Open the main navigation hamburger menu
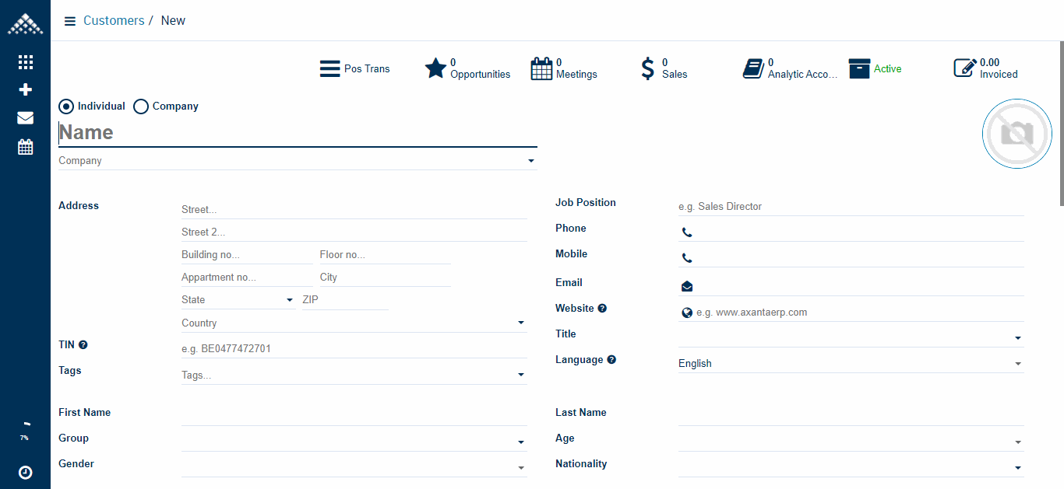Screen dimensions: 1064x489 click(69, 21)
